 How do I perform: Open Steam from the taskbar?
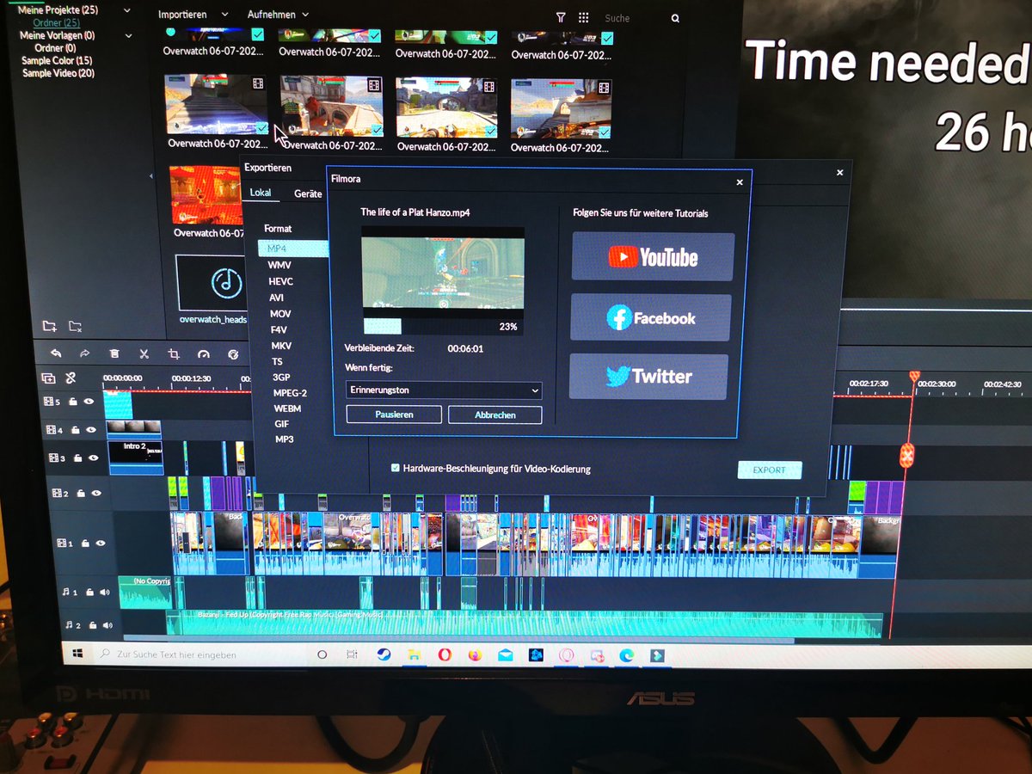click(x=384, y=654)
